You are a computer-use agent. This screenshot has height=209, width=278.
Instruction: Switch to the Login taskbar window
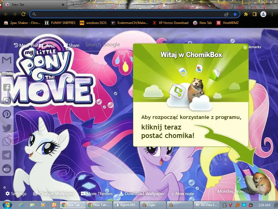153,205
